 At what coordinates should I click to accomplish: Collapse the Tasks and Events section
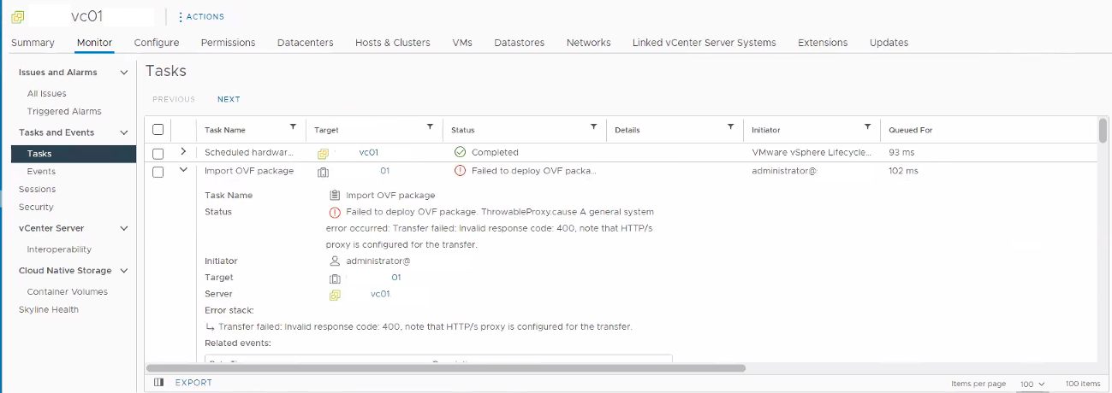[124, 132]
